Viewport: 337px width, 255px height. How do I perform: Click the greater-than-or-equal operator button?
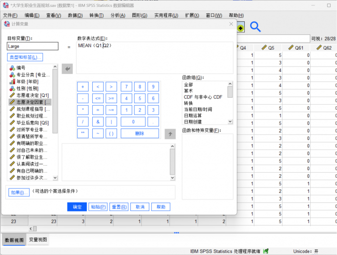coord(111,98)
